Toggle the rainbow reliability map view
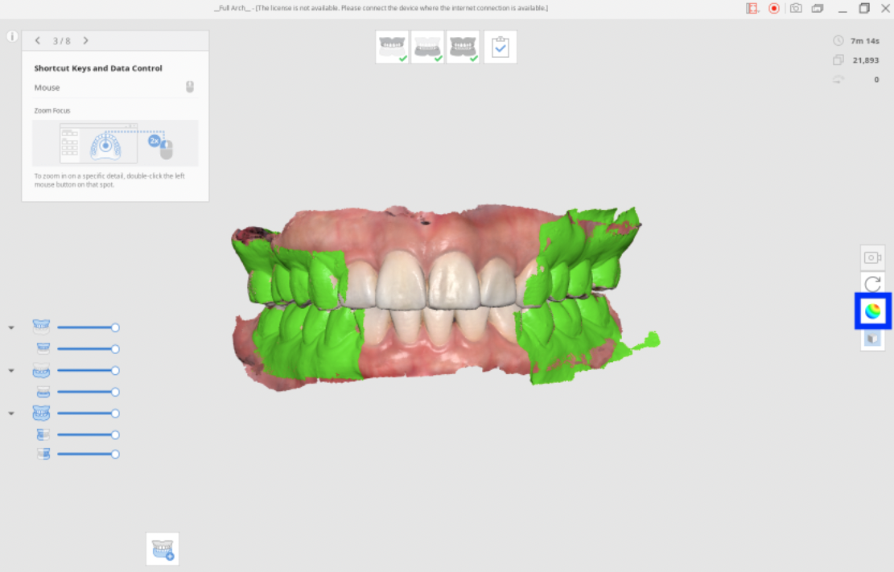The width and height of the screenshot is (894, 572). pyautogui.click(x=872, y=311)
